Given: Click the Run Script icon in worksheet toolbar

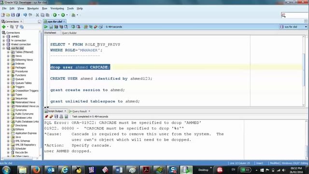Looking at the screenshot, I should click(51, 27).
